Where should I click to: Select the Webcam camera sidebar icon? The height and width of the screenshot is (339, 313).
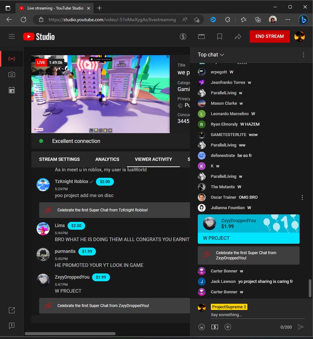[12, 75]
